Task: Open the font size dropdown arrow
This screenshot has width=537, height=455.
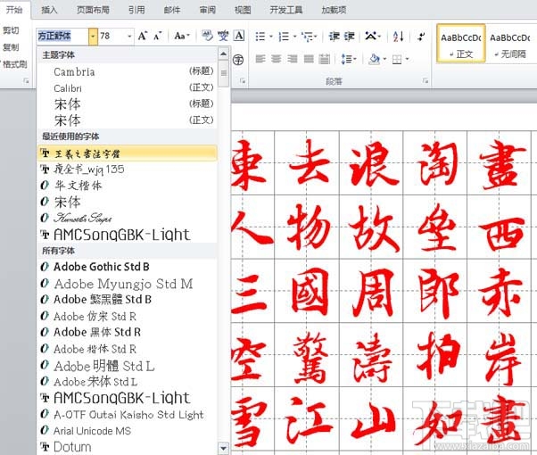Action: pos(129,36)
